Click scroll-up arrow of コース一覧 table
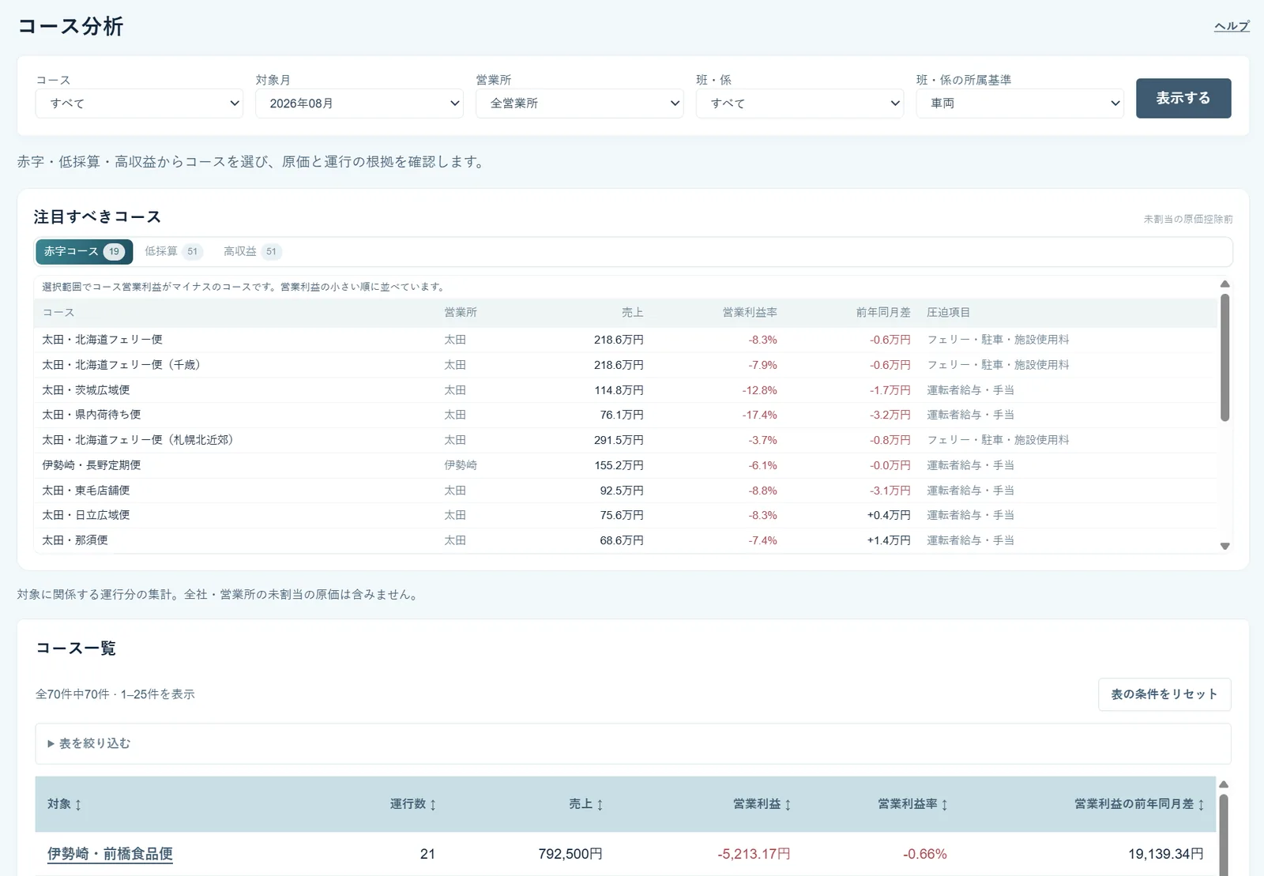 [x=1224, y=784]
